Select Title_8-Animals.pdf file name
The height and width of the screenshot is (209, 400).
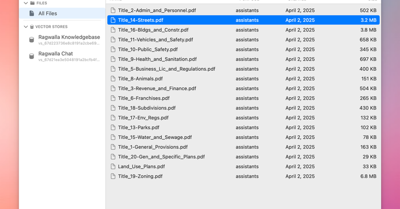[x=140, y=79]
